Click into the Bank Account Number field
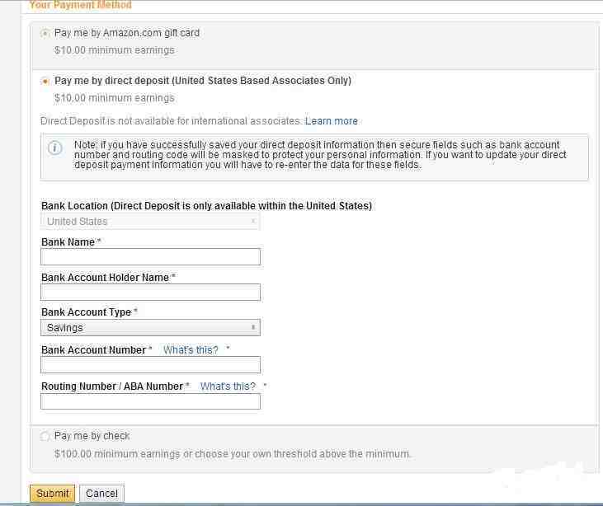This screenshot has width=603, height=506. pos(150,365)
